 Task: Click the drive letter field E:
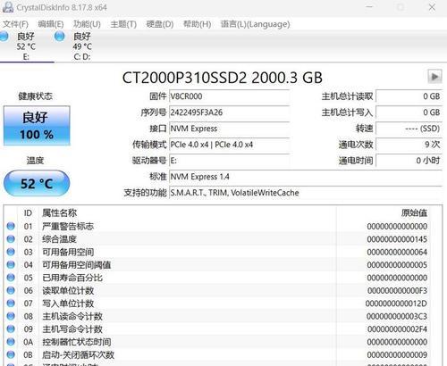point(229,161)
